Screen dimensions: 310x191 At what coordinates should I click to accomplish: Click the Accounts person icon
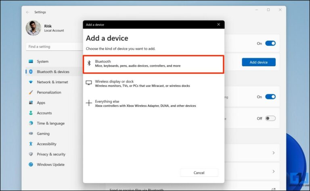(x=31, y=113)
